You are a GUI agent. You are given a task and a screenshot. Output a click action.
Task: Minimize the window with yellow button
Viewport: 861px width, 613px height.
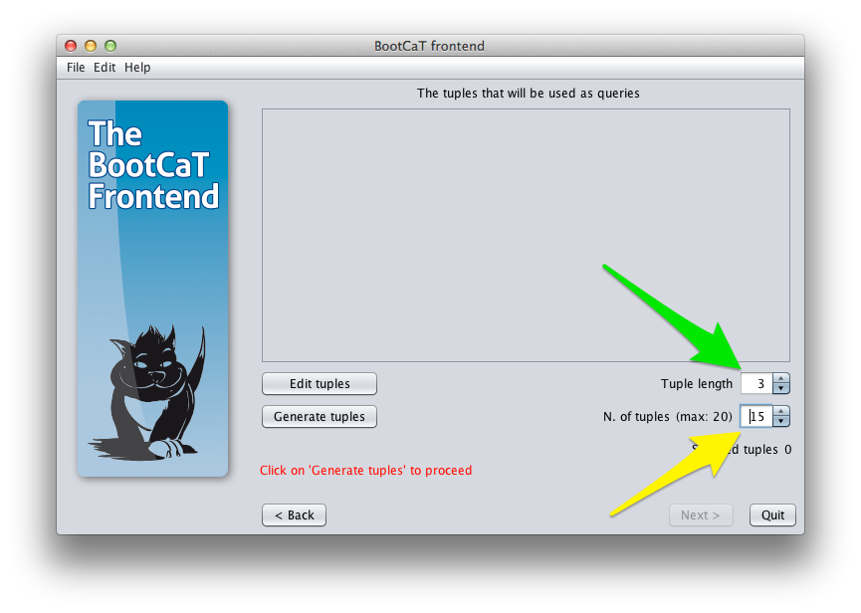tap(91, 46)
